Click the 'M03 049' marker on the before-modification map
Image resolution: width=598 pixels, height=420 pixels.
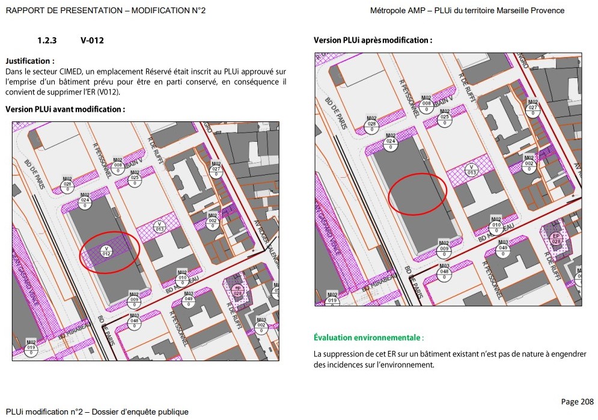pos(188,300)
